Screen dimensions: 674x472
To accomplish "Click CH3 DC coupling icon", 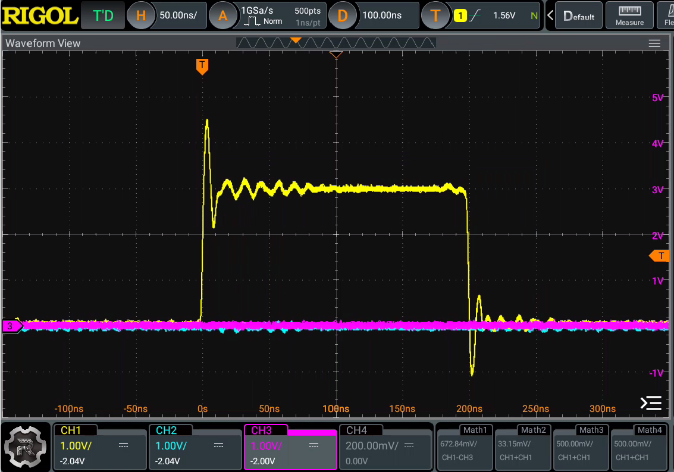I will click(314, 445).
